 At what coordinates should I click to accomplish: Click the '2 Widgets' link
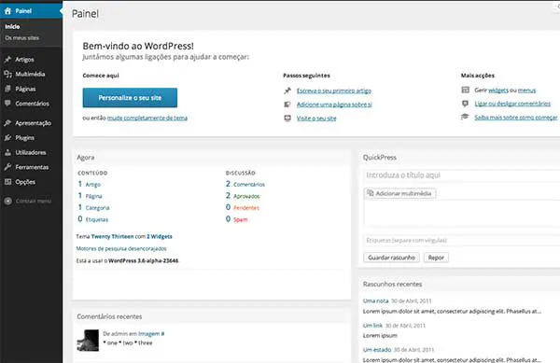point(160,236)
